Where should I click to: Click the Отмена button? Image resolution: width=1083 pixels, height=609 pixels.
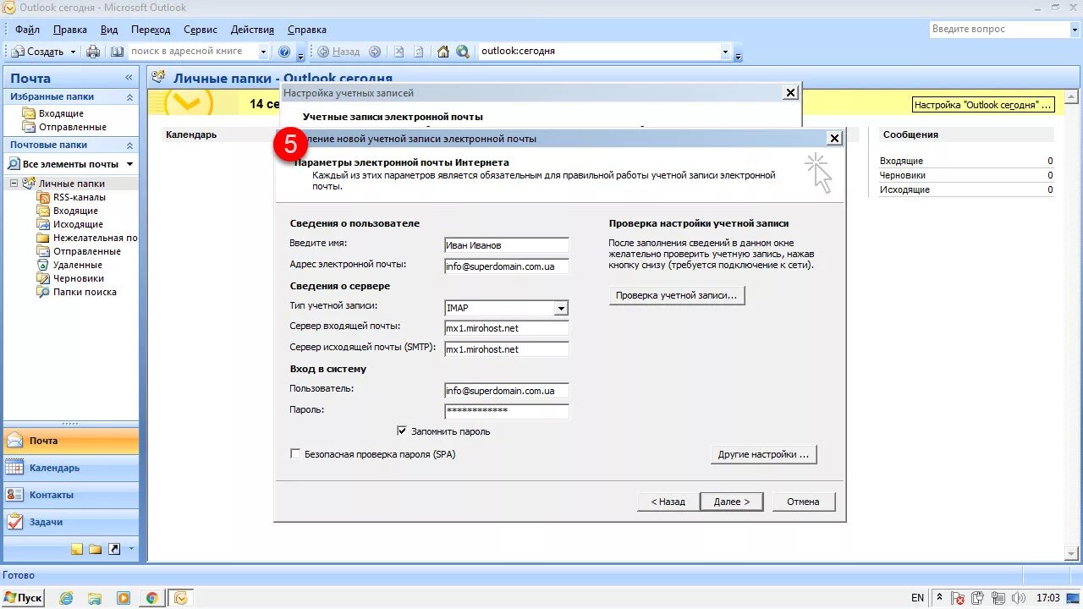803,502
